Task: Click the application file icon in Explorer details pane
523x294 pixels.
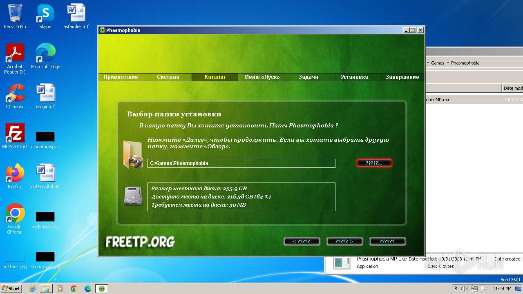Action: click(342, 263)
